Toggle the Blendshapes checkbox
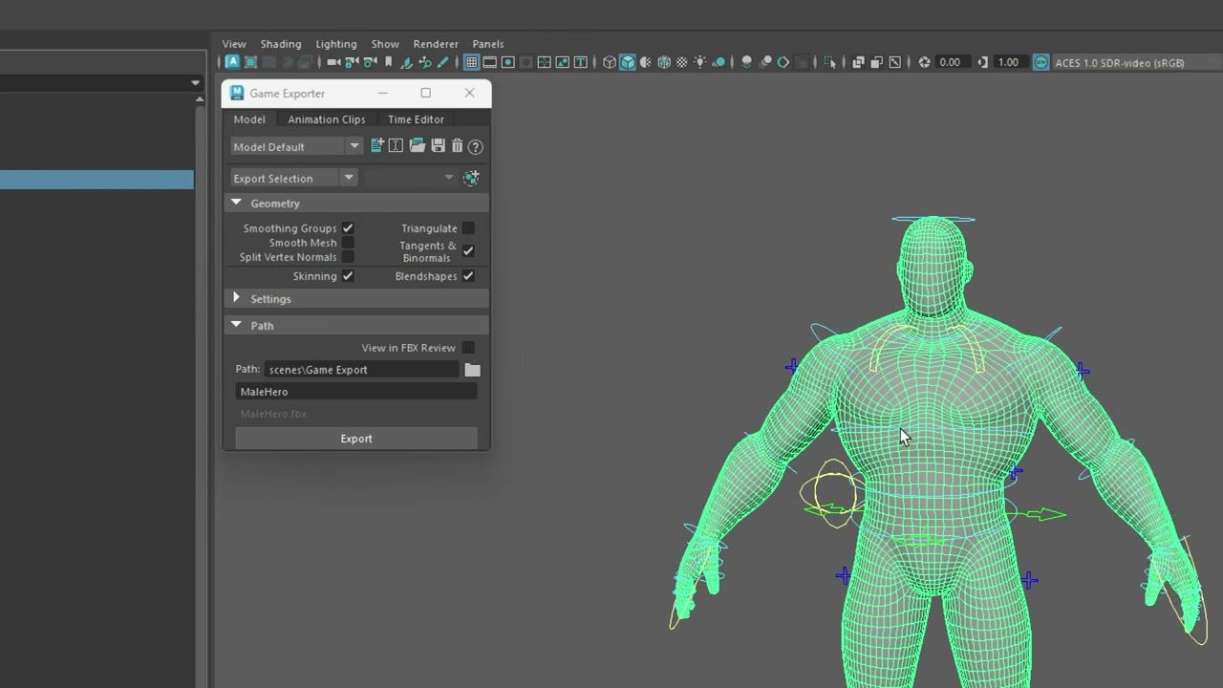Image resolution: width=1223 pixels, height=688 pixels. 468,276
